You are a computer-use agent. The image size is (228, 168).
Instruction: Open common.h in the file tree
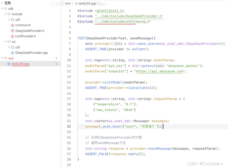tap(23, 25)
